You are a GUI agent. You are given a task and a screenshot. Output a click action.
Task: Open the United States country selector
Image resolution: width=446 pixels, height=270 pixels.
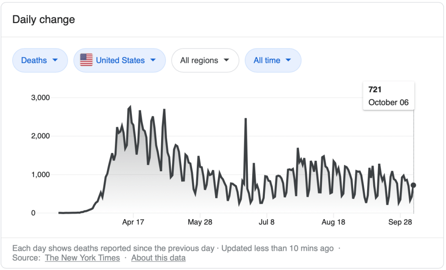pos(120,60)
